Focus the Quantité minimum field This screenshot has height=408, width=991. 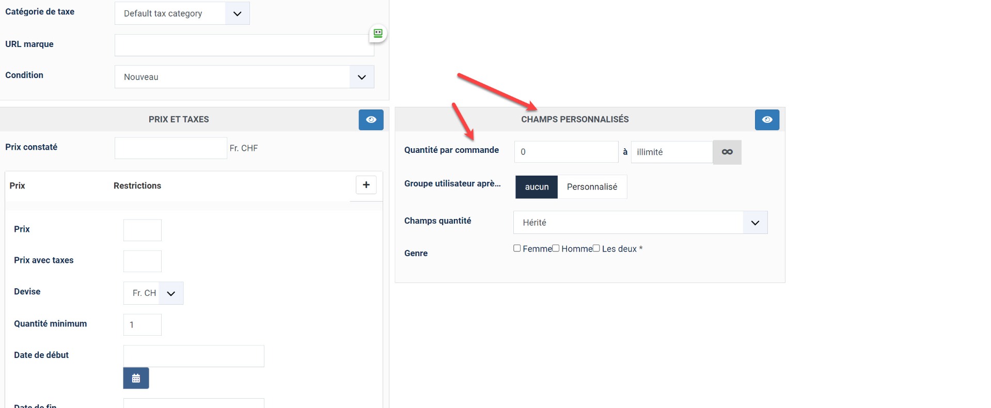(142, 325)
